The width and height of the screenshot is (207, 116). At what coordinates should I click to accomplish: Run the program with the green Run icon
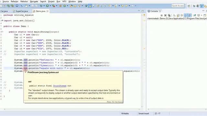click(47, 6)
